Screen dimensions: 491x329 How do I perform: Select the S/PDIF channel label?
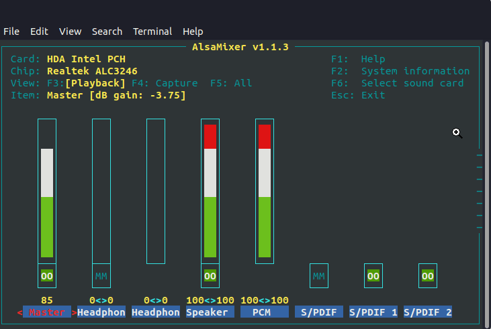click(319, 312)
